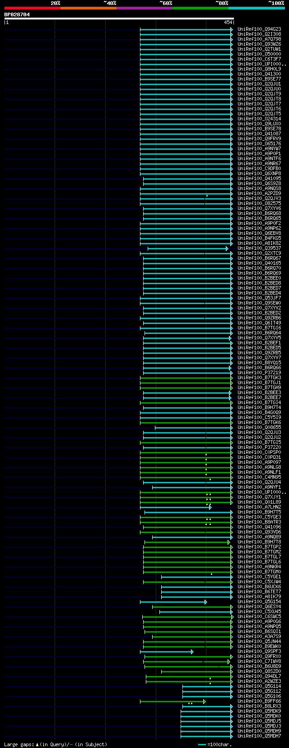289x748 pixels.
Task: Open hit UniRef100_Q08655
Action: 259,428
